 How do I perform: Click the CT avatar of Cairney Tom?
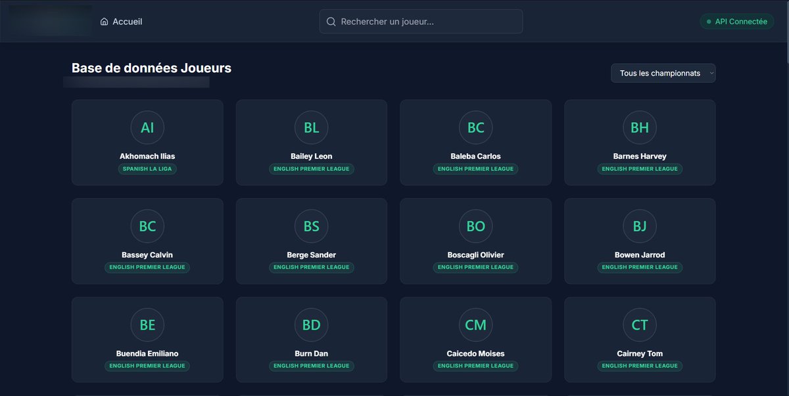640,324
